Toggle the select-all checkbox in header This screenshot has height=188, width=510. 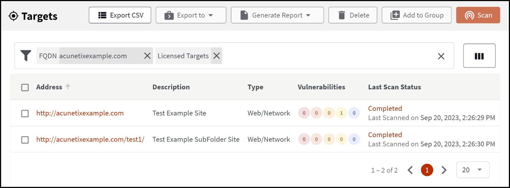[x=25, y=87]
